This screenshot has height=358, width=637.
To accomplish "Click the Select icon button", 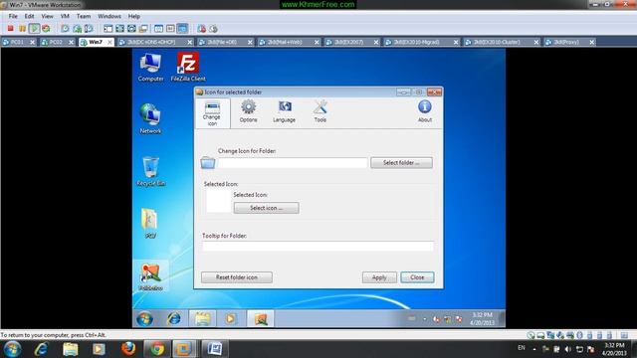I will click(x=266, y=208).
